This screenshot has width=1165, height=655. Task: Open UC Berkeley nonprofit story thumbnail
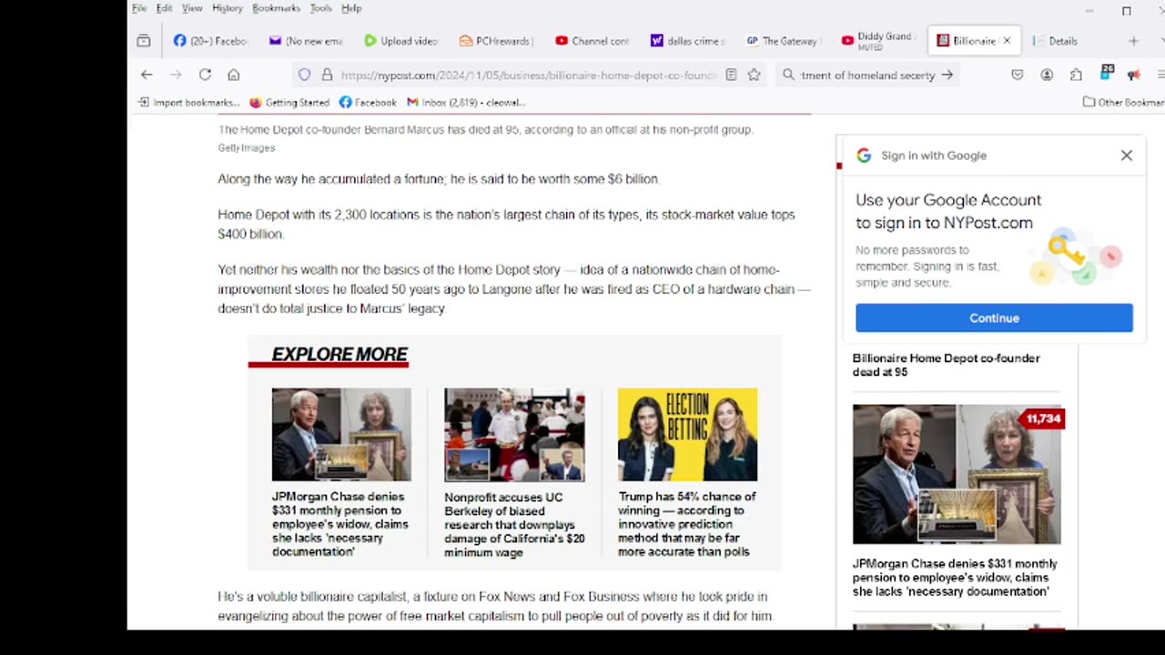[x=514, y=435]
